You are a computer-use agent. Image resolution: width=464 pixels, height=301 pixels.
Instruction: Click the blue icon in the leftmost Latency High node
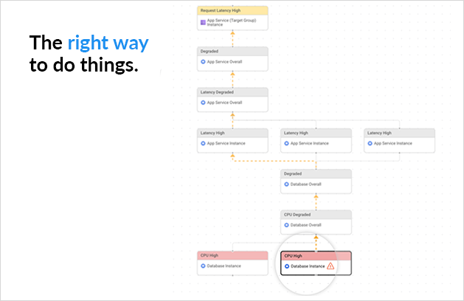click(204, 143)
